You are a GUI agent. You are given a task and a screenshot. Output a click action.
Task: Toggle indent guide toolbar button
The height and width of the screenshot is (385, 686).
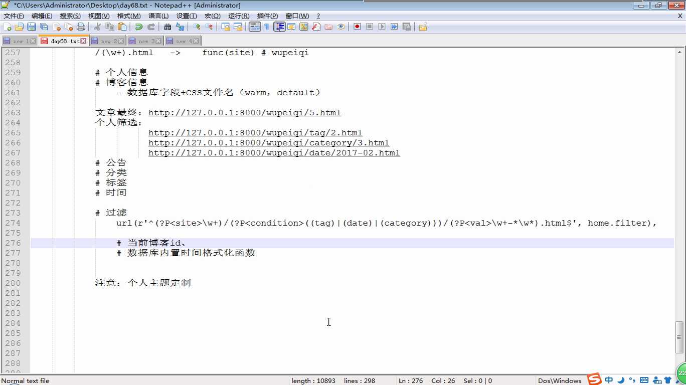tap(279, 27)
